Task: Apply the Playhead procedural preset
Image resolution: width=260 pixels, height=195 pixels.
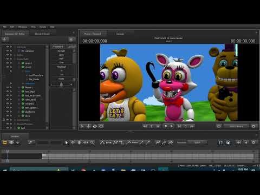Action: (61, 67)
